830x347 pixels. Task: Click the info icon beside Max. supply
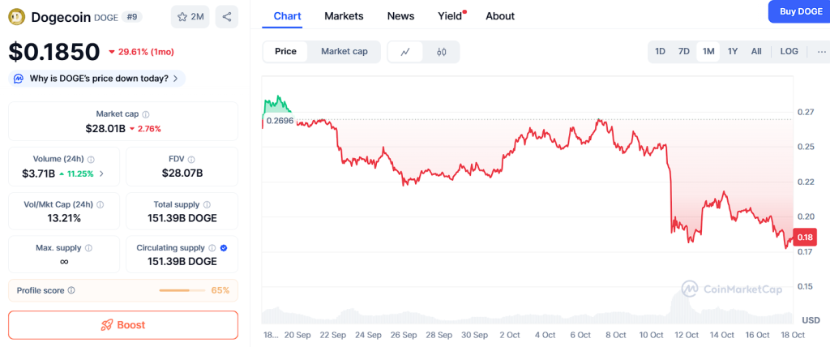click(x=88, y=248)
